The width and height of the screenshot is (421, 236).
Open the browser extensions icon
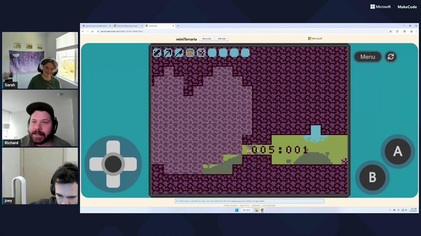click(x=397, y=31)
